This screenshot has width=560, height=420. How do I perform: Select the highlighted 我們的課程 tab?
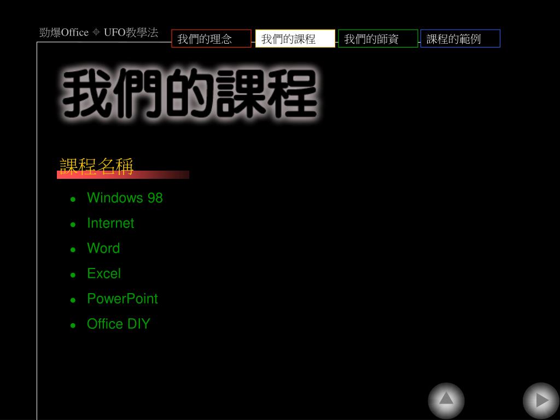pyautogui.click(x=295, y=39)
